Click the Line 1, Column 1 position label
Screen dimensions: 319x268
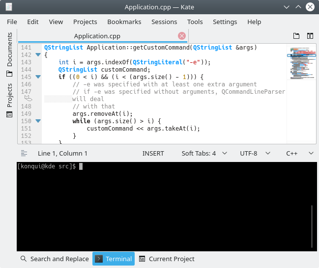(x=62, y=154)
